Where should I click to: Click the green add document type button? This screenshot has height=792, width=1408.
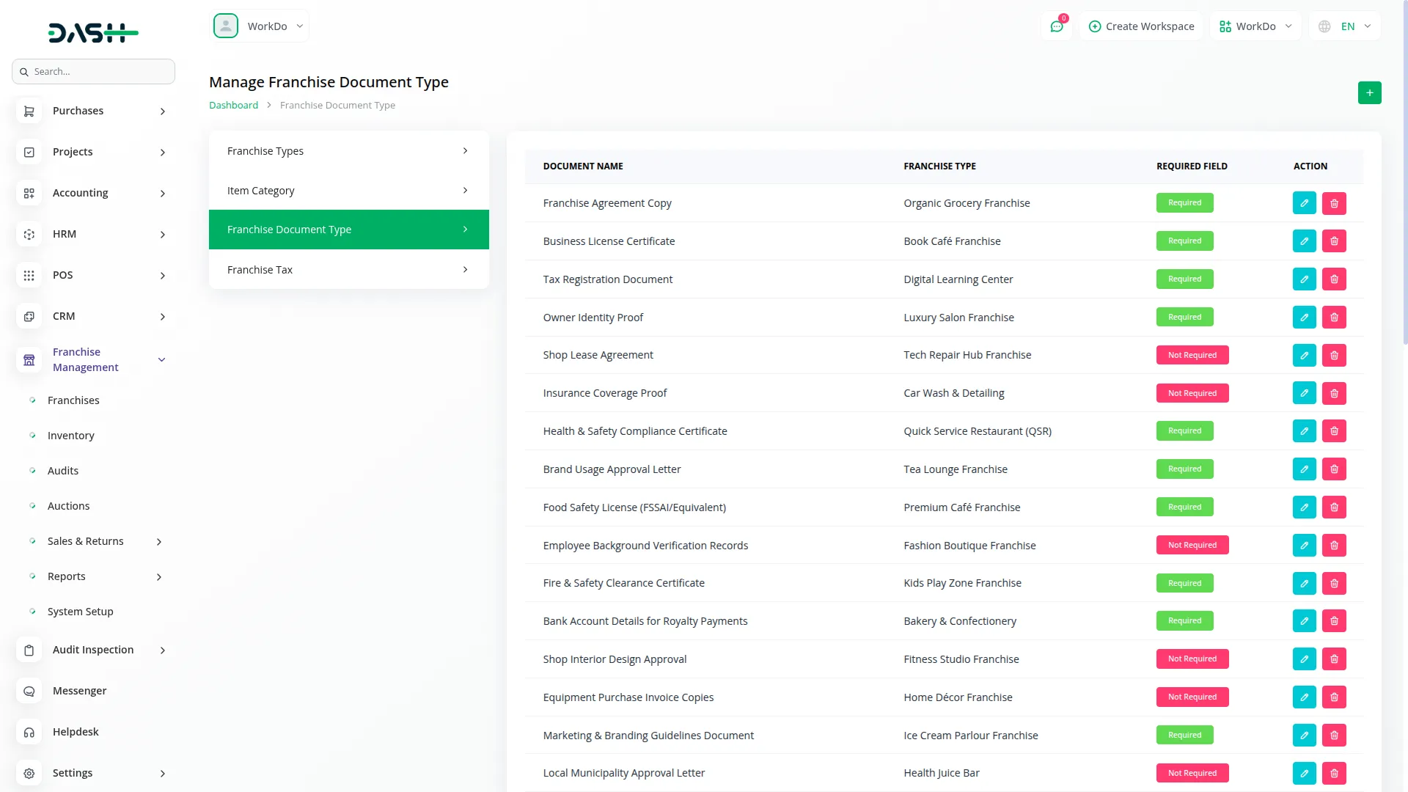click(1369, 93)
